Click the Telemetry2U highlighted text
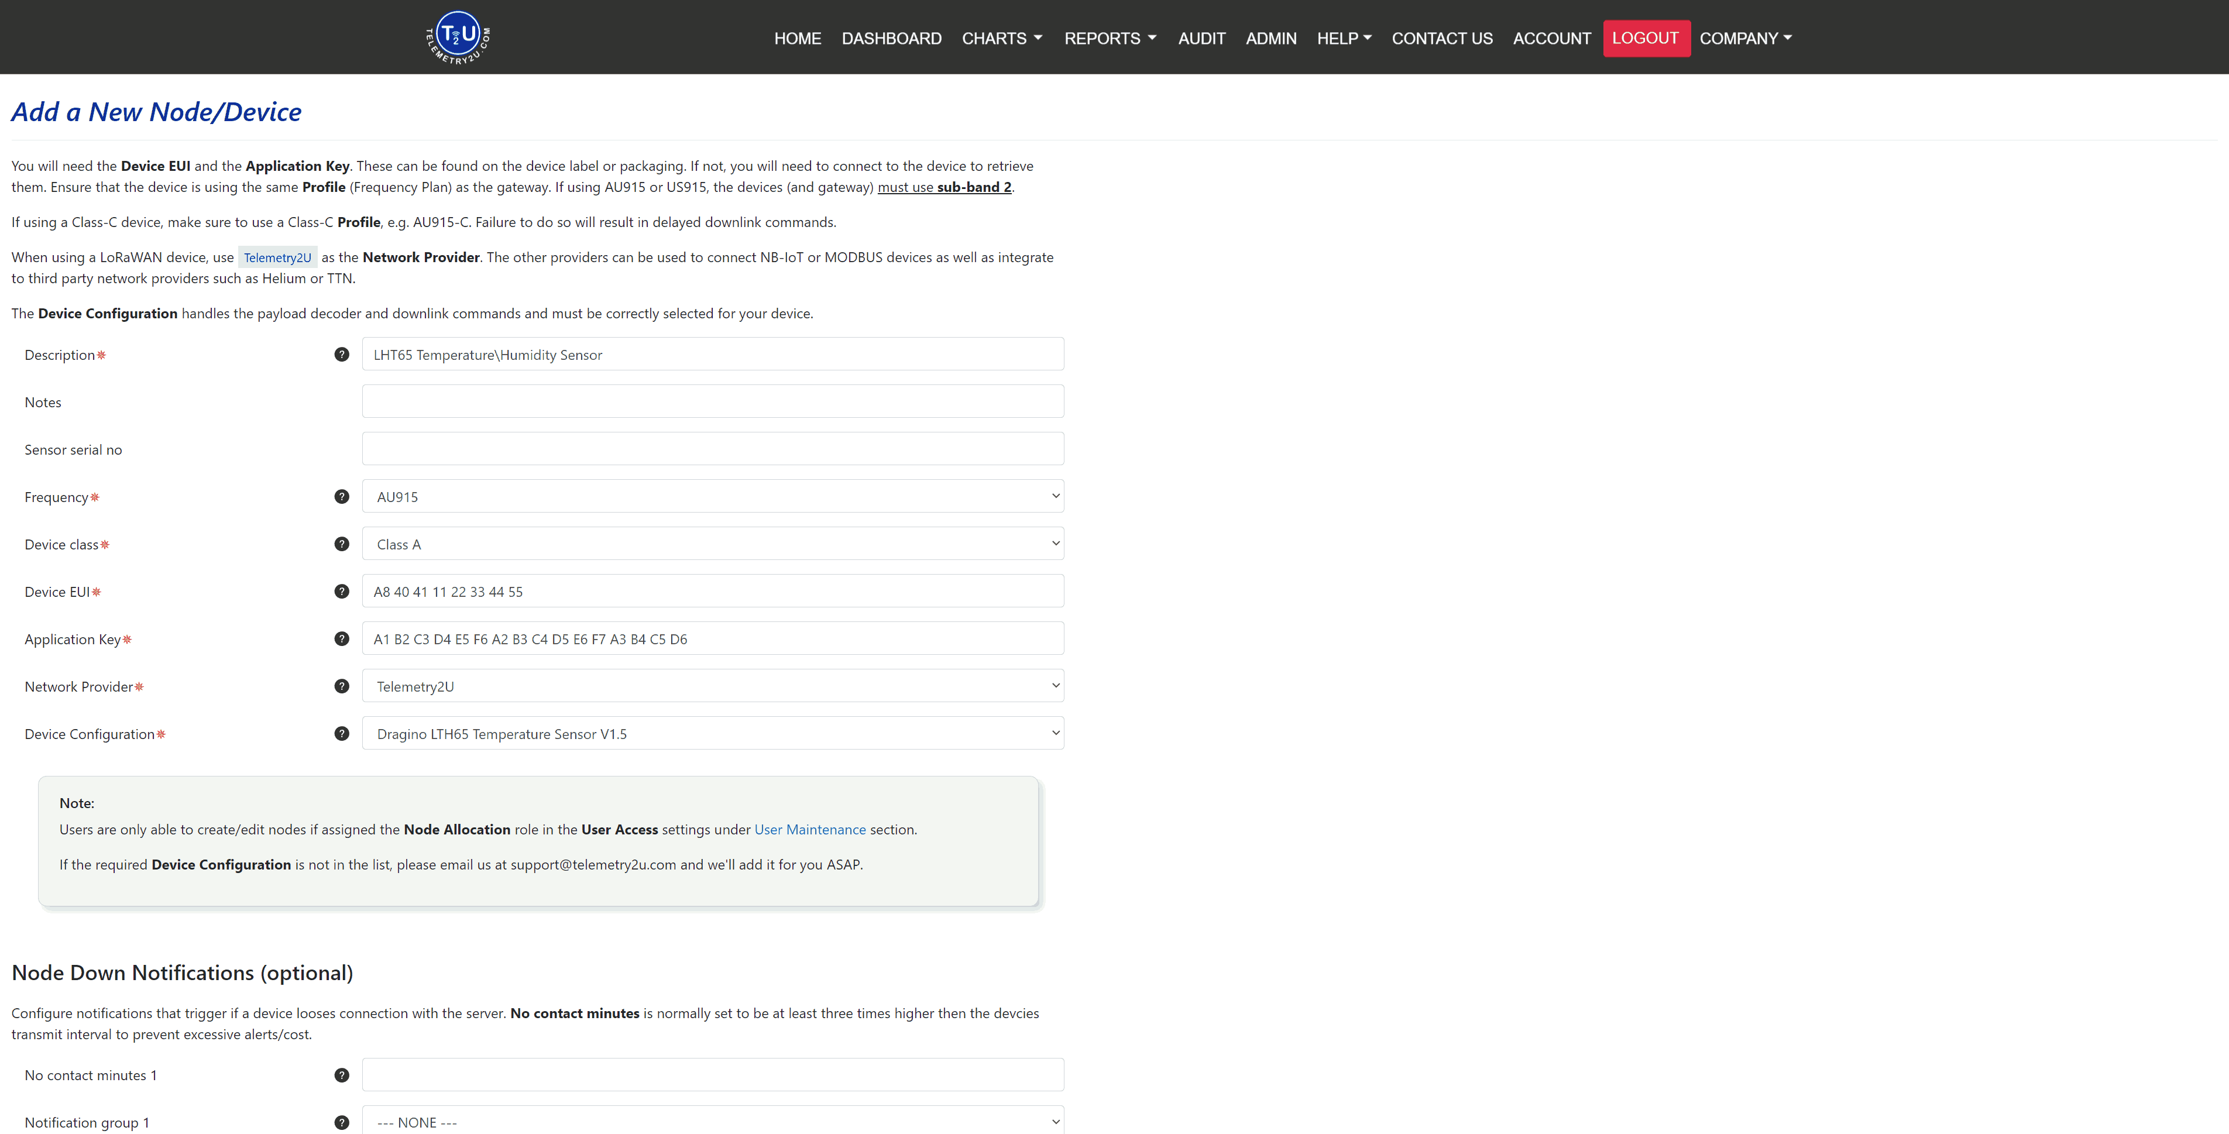 point(277,257)
